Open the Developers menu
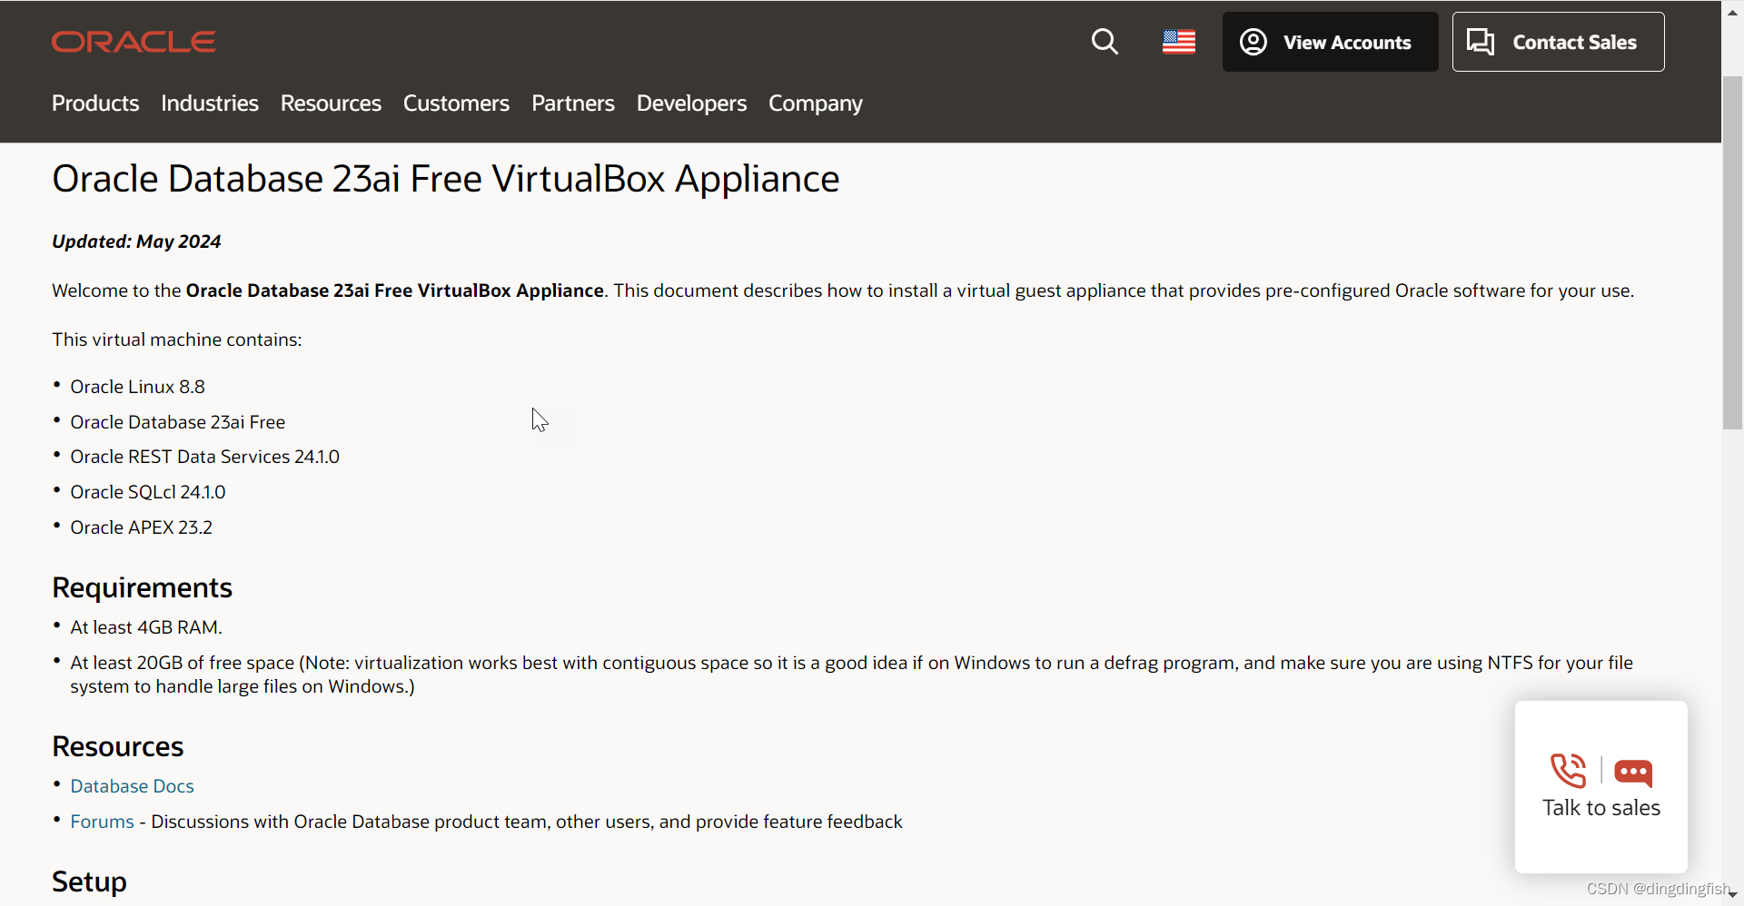Screen dimensions: 1744x906 click(x=691, y=103)
